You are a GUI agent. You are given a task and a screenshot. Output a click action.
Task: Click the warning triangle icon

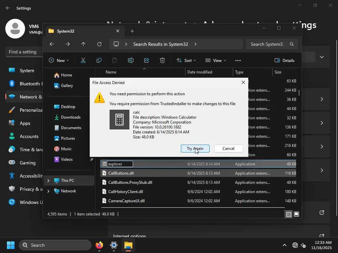[99, 98]
